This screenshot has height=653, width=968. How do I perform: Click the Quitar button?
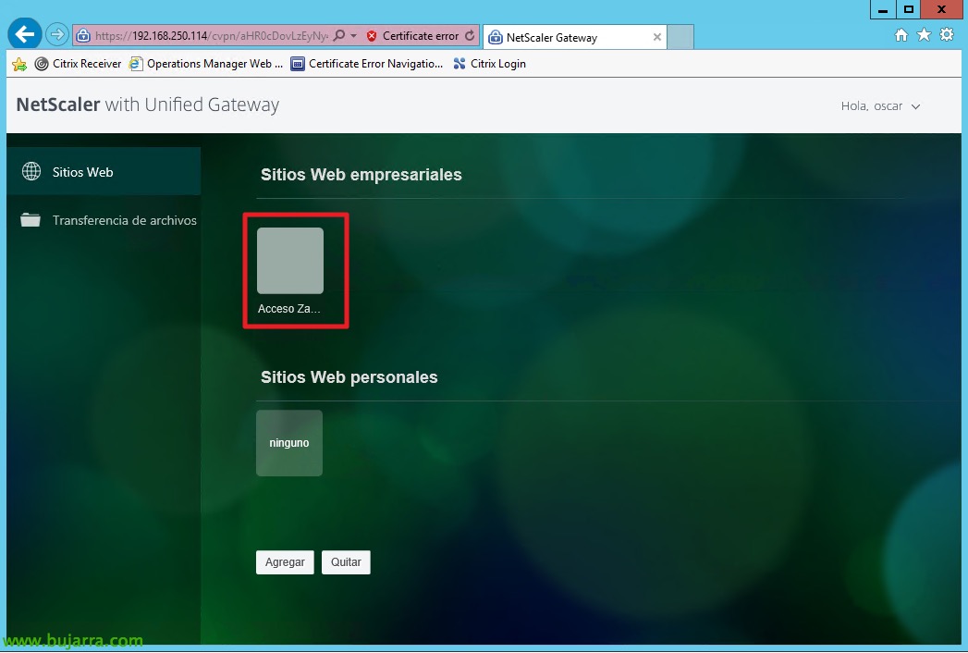(346, 562)
